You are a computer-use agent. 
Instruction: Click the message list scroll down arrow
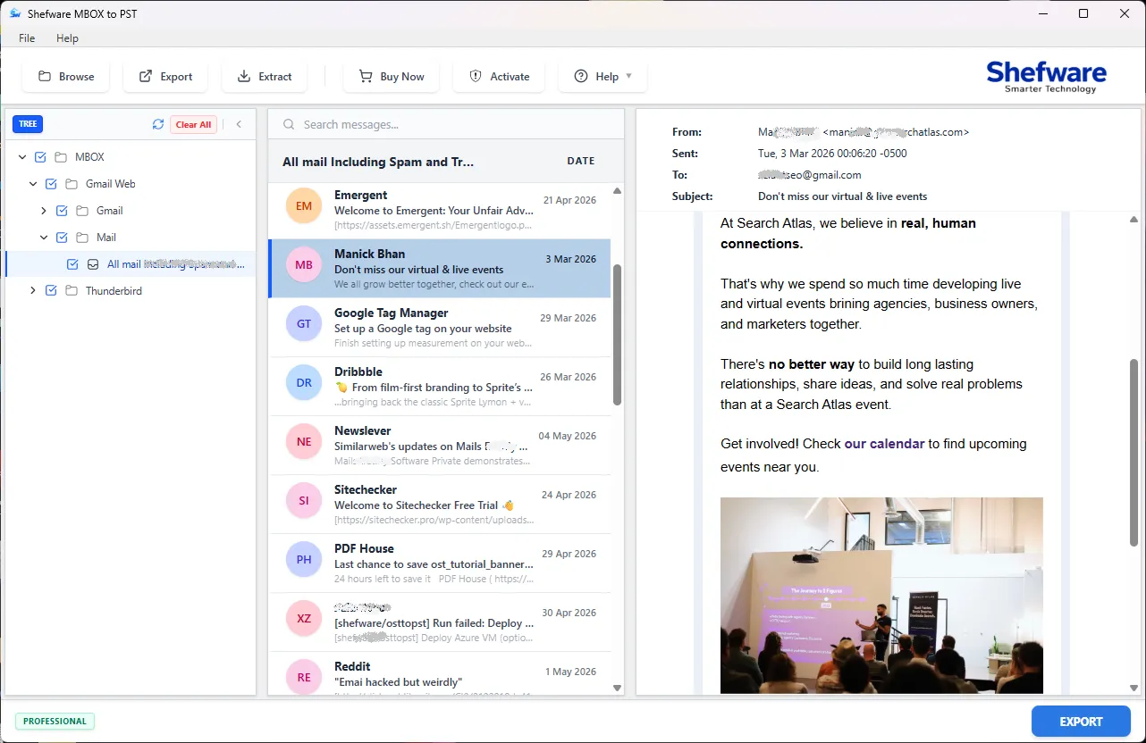pos(617,688)
